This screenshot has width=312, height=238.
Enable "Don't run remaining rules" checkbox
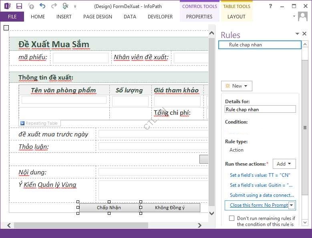pos(231,218)
